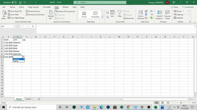Sort Z to A descending
This screenshot has height=110, width=197.
108,17
